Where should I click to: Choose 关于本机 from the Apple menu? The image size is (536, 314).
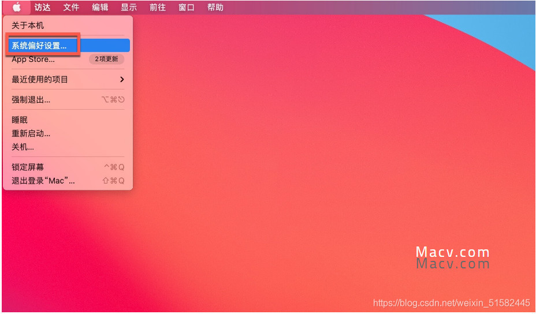point(68,25)
